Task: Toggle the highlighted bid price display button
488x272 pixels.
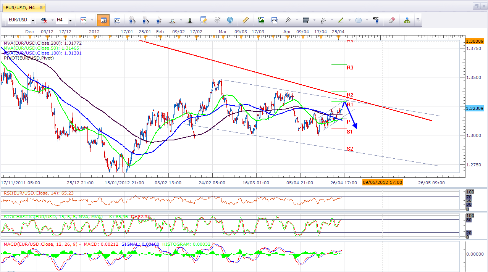Action: 103,20
